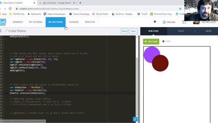Select the Docs panel tab
218x123 pixels.
pos(181,31)
